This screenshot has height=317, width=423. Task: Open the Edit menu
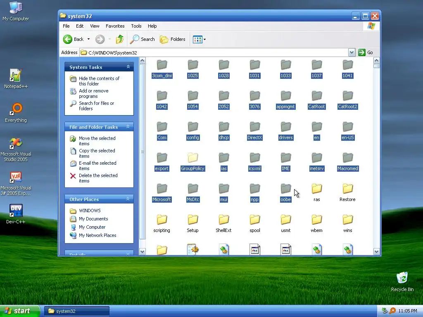pyautogui.click(x=80, y=26)
